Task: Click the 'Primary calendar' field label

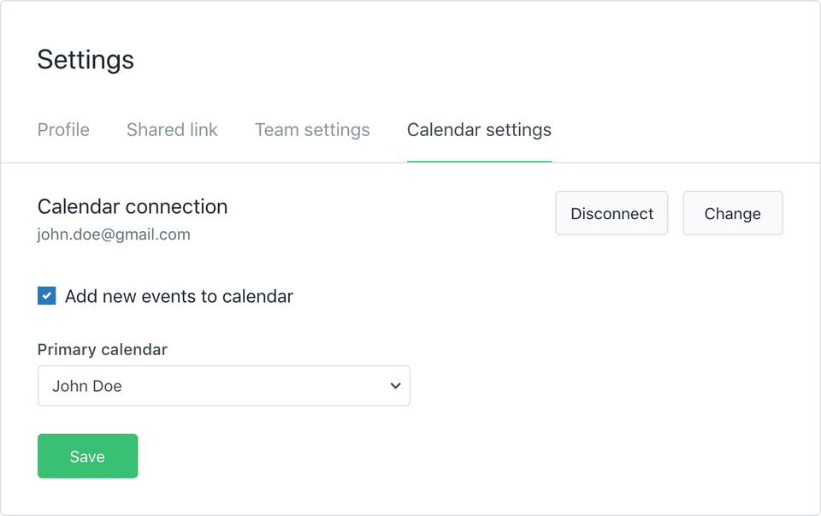Action: click(103, 349)
